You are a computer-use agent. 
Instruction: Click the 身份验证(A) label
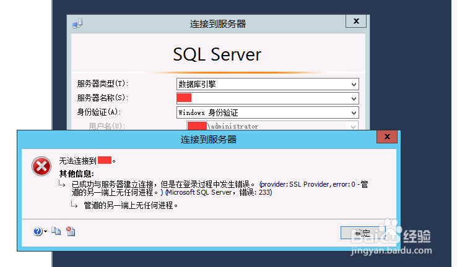pos(99,112)
